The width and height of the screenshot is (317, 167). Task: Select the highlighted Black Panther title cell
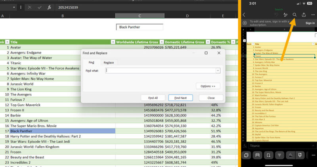point(63,131)
